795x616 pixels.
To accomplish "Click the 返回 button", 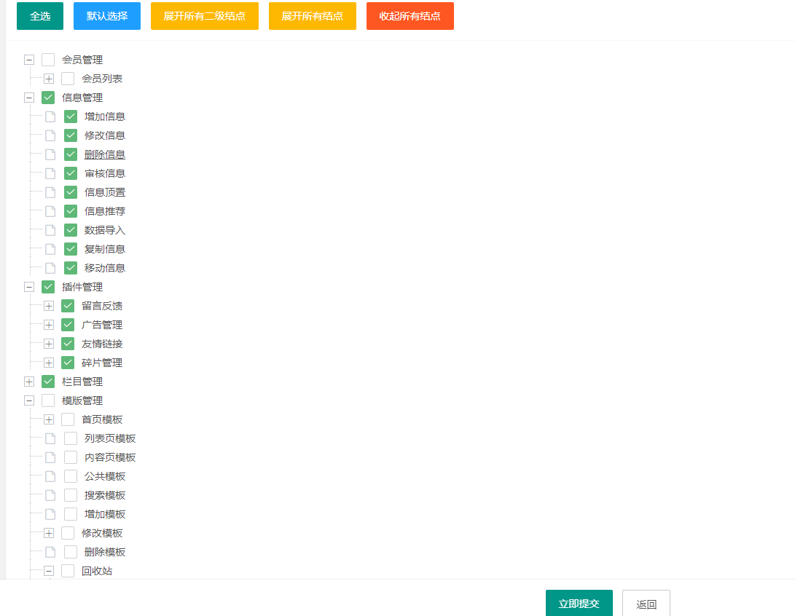I will pos(646,604).
